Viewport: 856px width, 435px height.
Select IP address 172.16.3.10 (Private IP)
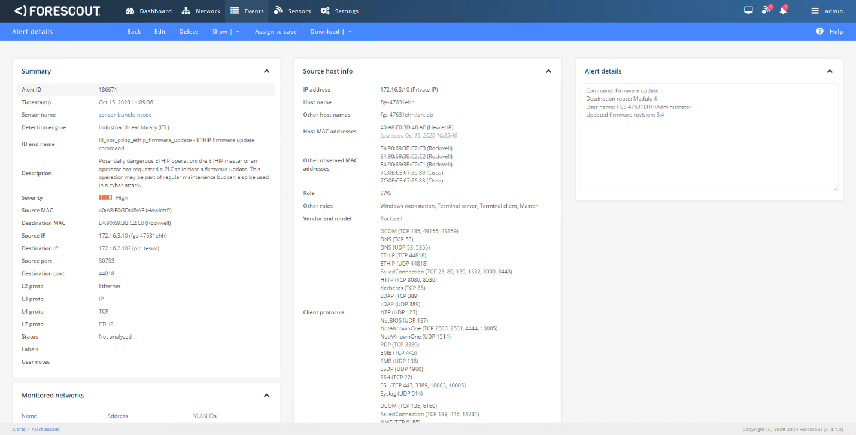409,90
